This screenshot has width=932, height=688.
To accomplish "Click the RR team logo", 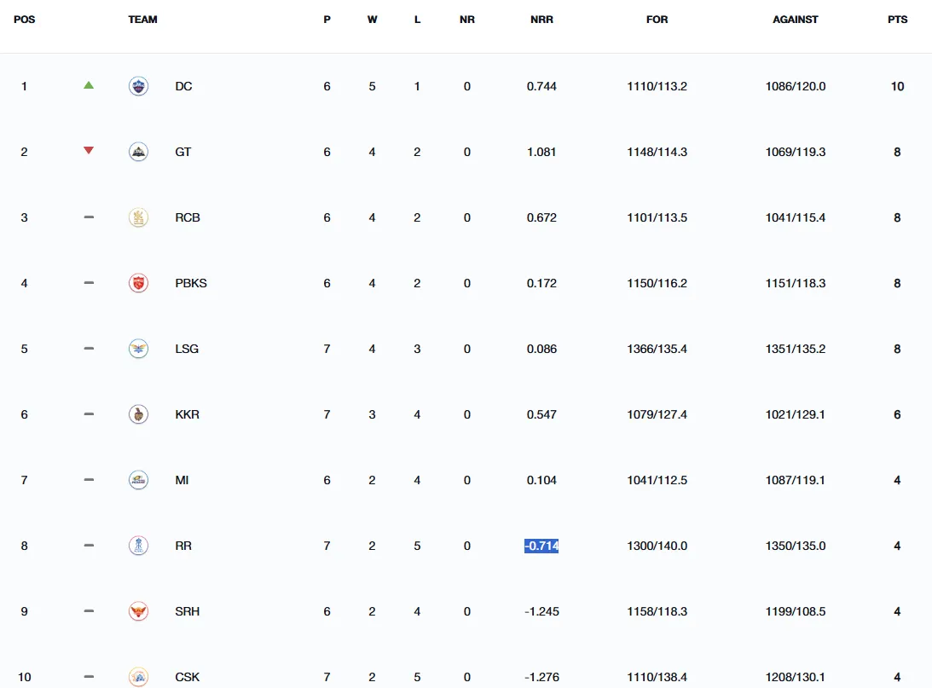I will tap(138, 546).
